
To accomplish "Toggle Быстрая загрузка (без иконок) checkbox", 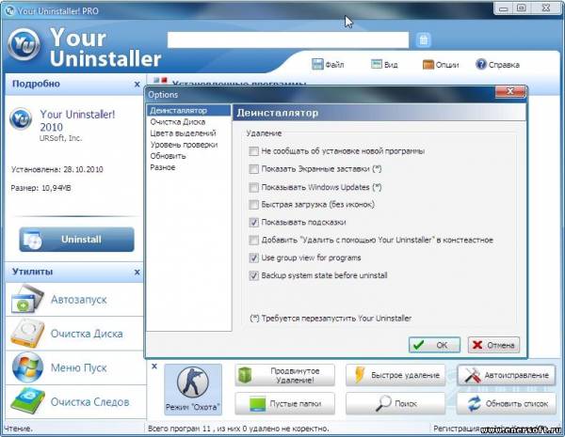I will tap(253, 205).
